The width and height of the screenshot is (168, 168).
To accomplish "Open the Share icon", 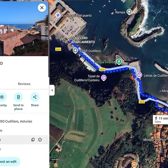I will coord(35,97).
